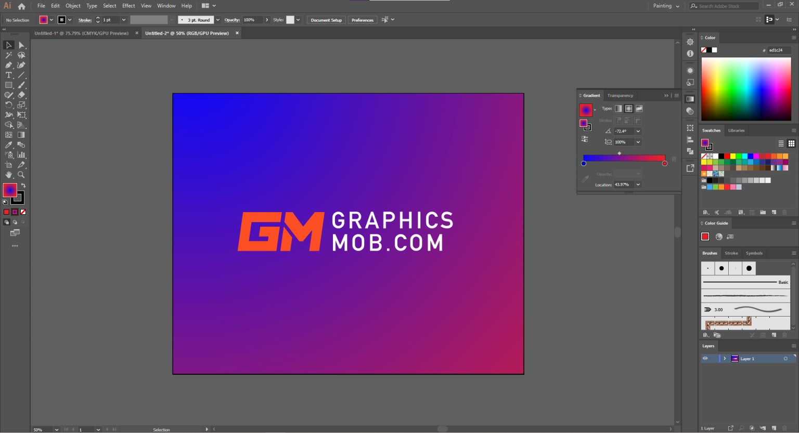The height and width of the screenshot is (433, 799).
Task: Switch gradient type to Radial
Action: coord(628,108)
